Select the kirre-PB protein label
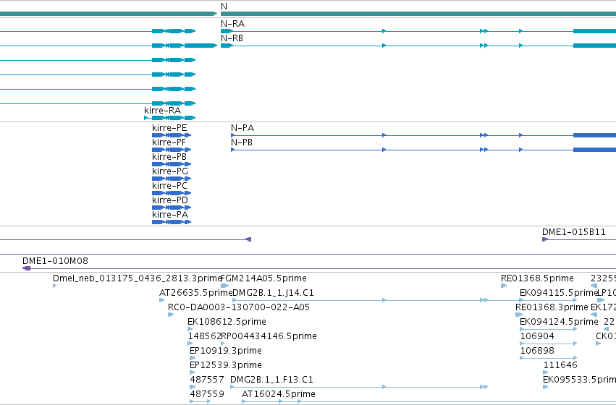This screenshot has height=405, width=616. (x=169, y=157)
